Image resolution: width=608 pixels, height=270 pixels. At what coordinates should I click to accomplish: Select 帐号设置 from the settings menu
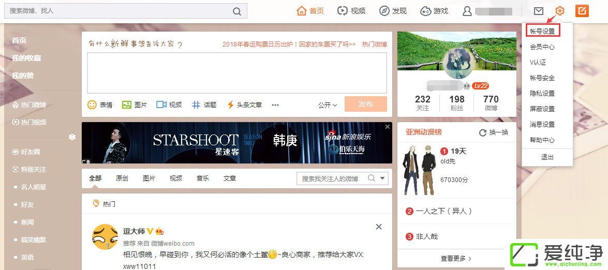(542, 31)
